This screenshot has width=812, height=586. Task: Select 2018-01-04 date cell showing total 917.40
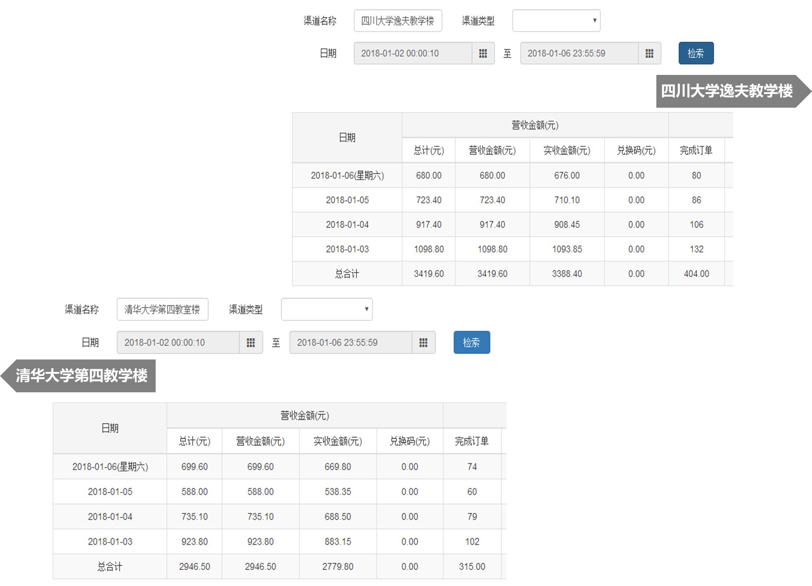[x=347, y=225]
